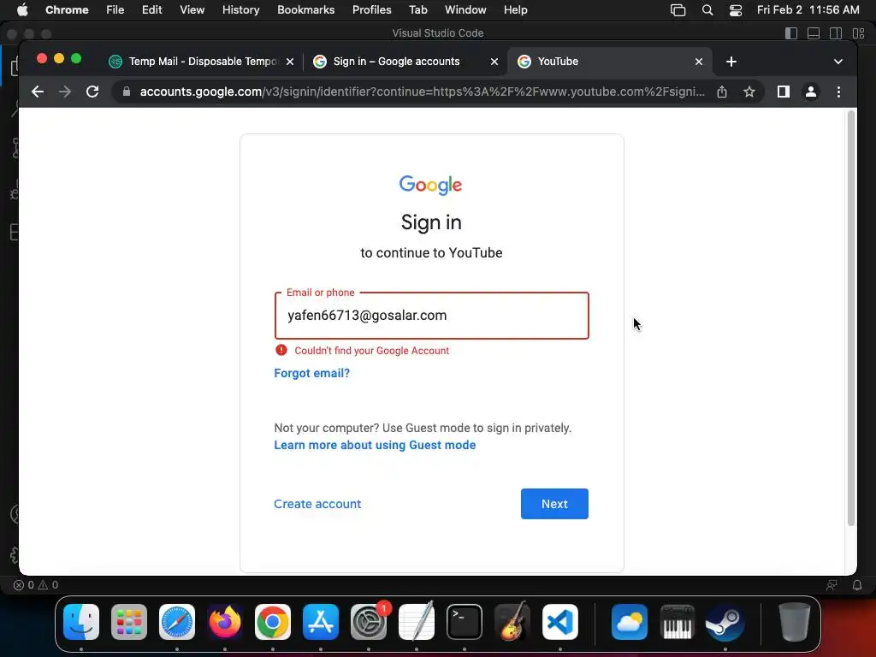This screenshot has width=876, height=657.
Task: Switch to the Temp Mail tab
Action: coord(201,62)
